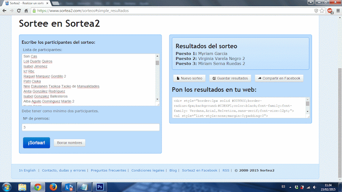Select the Sortea2 - Realizar un sorteo tab

tap(27, 3)
